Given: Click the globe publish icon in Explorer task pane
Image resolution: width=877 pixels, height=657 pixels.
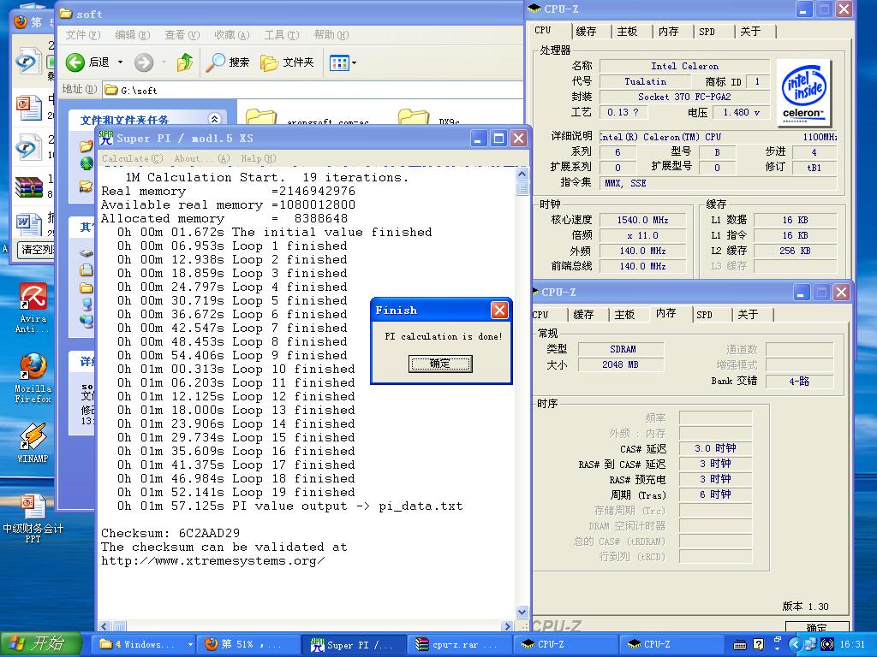Looking at the screenshot, I should click(x=87, y=163).
